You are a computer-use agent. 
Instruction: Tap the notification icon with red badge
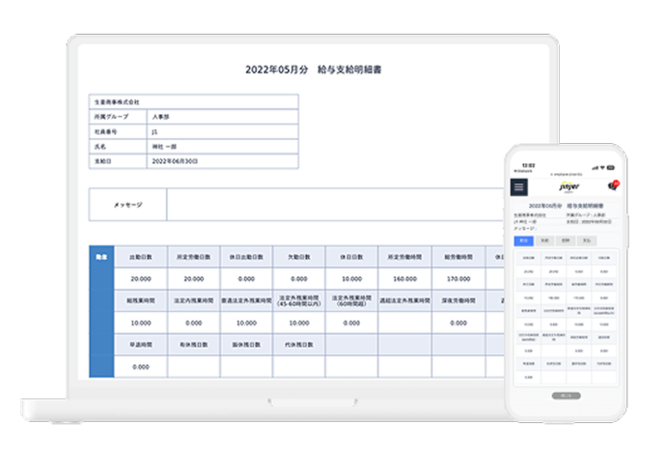click(611, 185)
